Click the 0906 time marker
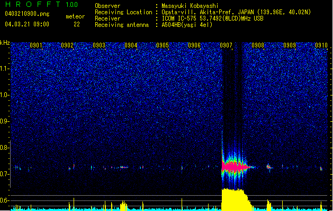Screen dimensions: 333x211 [x=194, y=45]
